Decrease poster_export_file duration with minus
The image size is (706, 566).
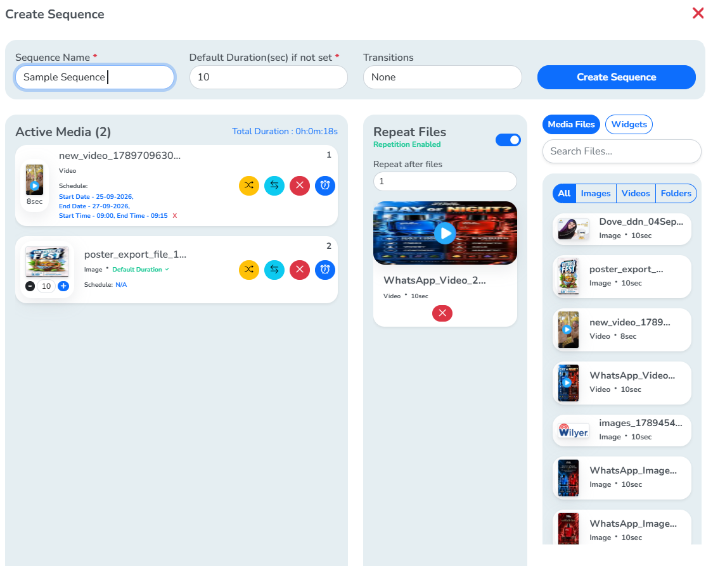(30, 286)
